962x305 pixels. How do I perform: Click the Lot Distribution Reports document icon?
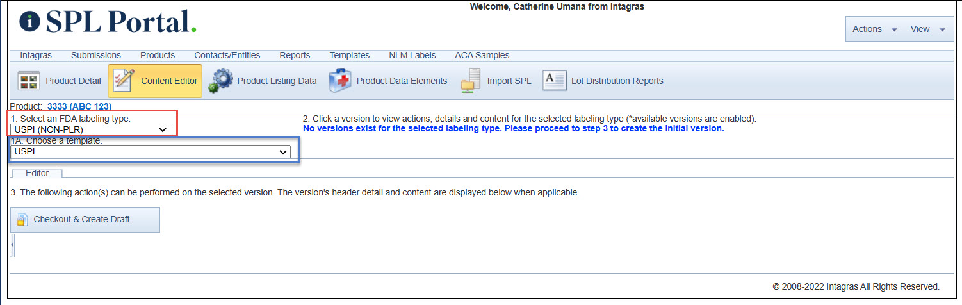click(x=555, y=81)
